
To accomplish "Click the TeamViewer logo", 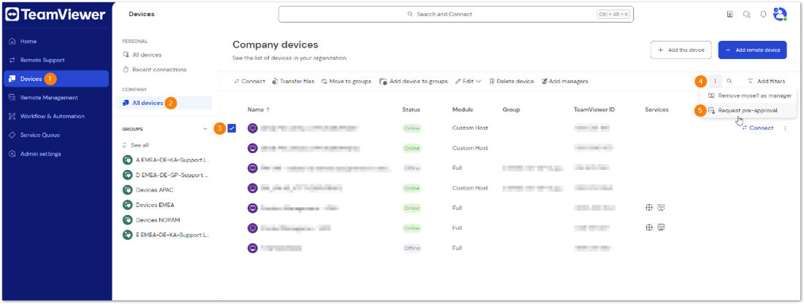I will pyautogui.click(x=56, y=15).
